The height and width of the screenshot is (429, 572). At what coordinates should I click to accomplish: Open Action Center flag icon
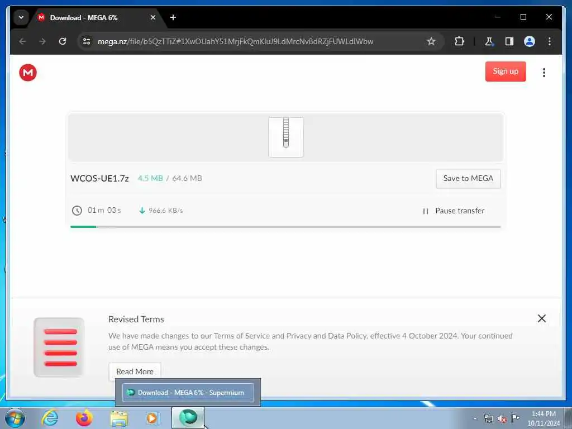click(x=515, y=418)
